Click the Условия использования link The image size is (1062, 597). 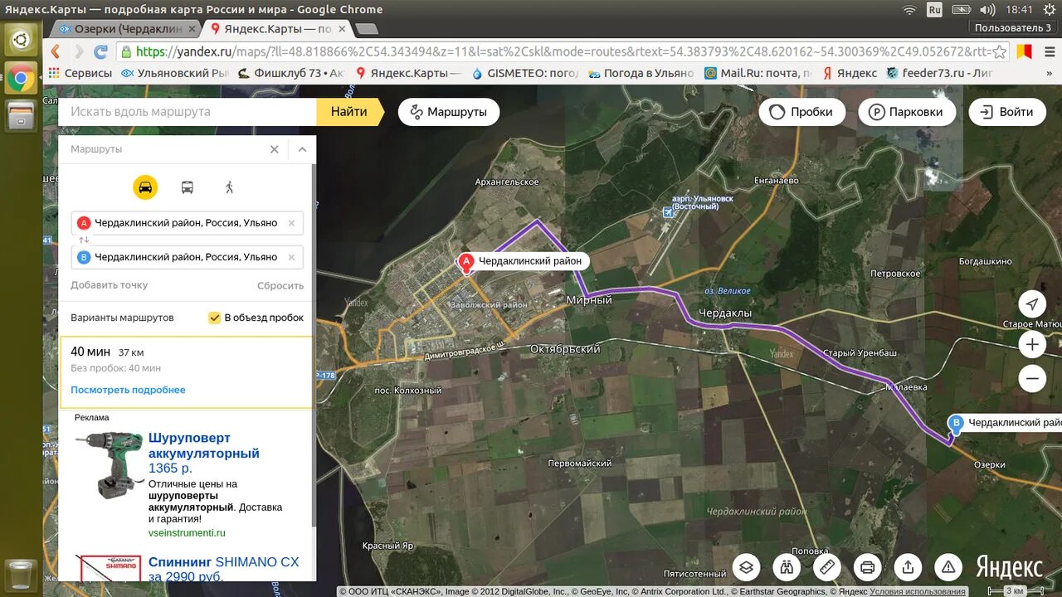tap(917, 591)
